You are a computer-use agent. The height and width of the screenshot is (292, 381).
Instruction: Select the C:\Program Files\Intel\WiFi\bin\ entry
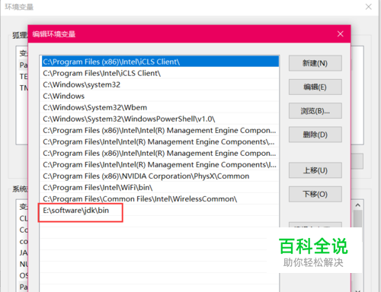[x=160, y=187]
